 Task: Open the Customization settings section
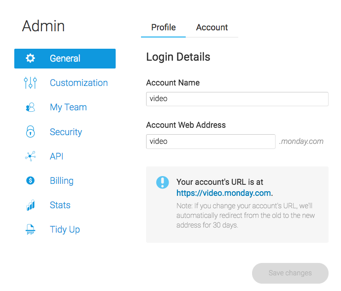79,83
